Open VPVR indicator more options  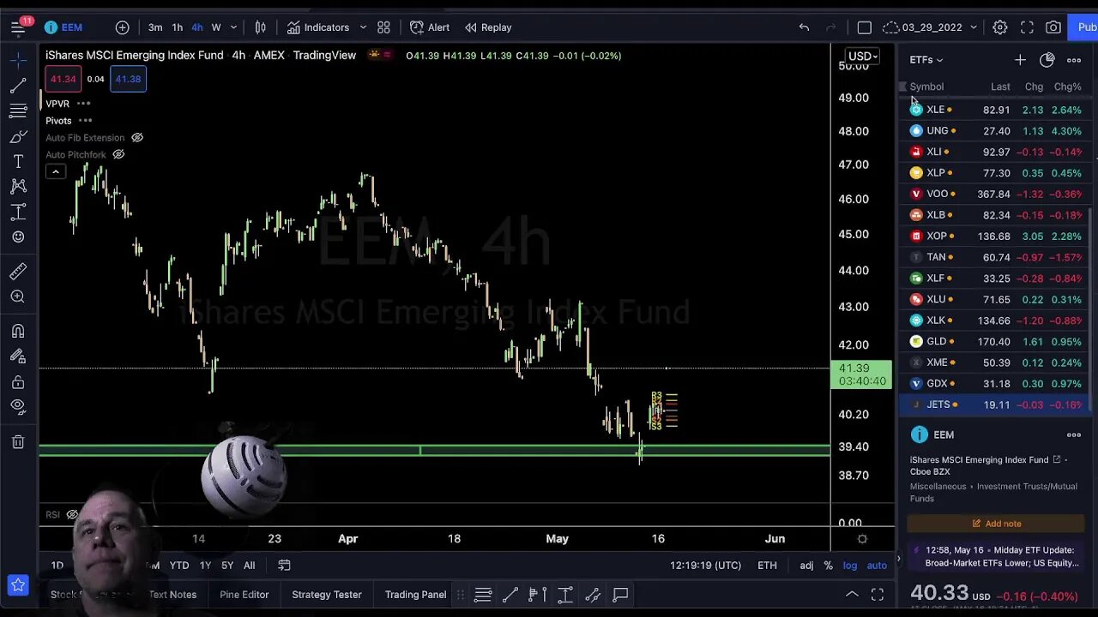pos(84,104)
